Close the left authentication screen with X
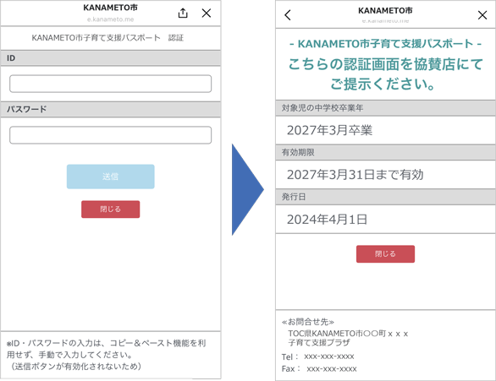Viewport: 496px width, 381px height. 207,13
